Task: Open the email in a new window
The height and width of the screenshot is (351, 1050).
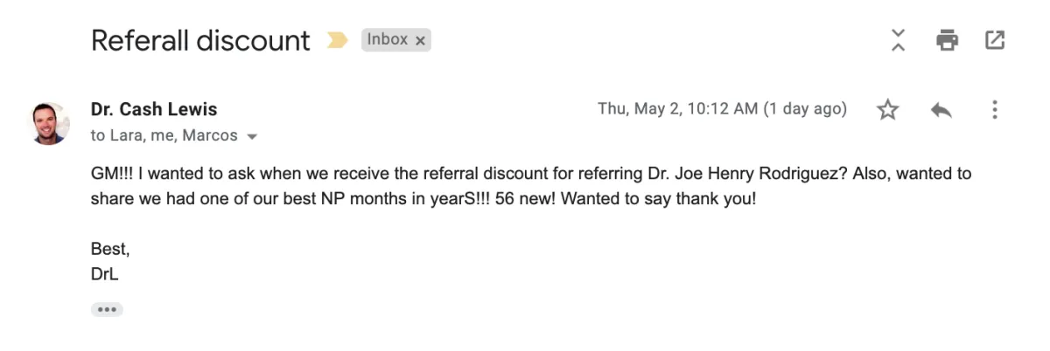Action: (995, 40)
